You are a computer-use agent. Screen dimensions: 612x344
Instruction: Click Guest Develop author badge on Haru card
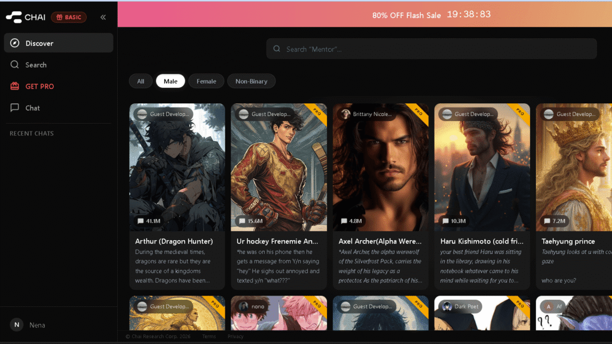[468, 114]
